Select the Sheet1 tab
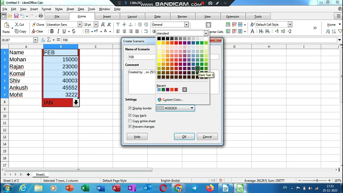The height and width of the screenshot is (193, 343). [x=40, y=175]
